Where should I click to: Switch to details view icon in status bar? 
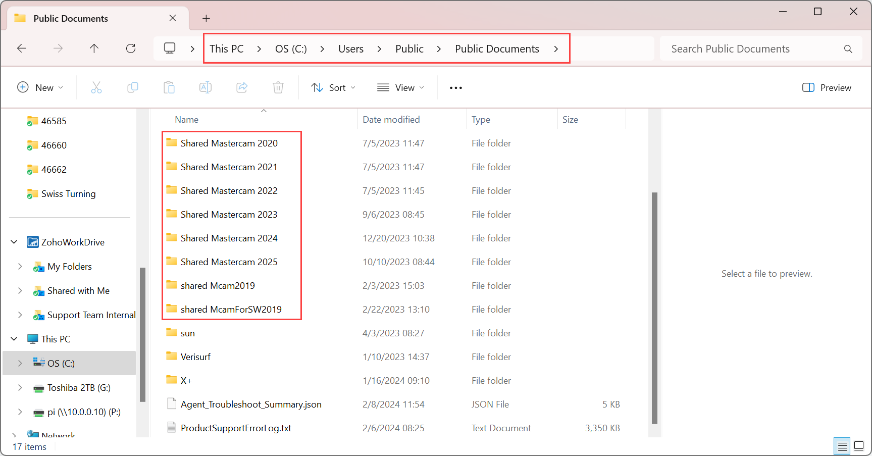842,446
